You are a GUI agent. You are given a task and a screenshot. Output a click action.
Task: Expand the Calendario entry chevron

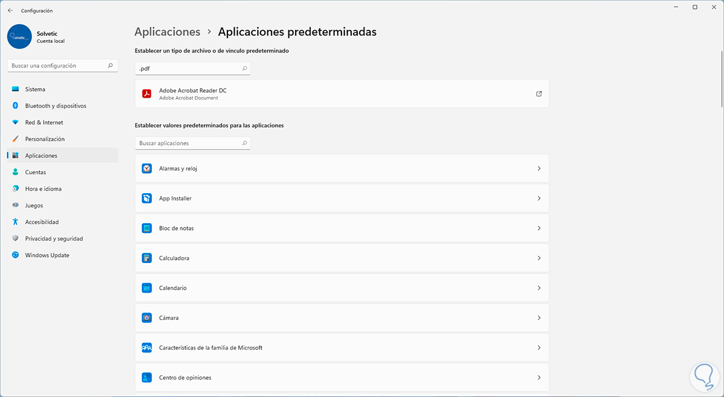click(539, 288)
